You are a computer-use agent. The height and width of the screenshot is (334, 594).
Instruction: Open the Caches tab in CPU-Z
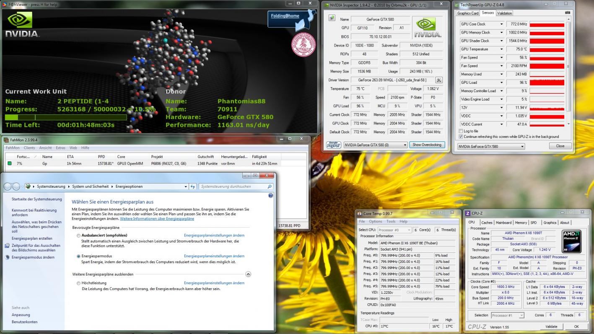point(487,223)
